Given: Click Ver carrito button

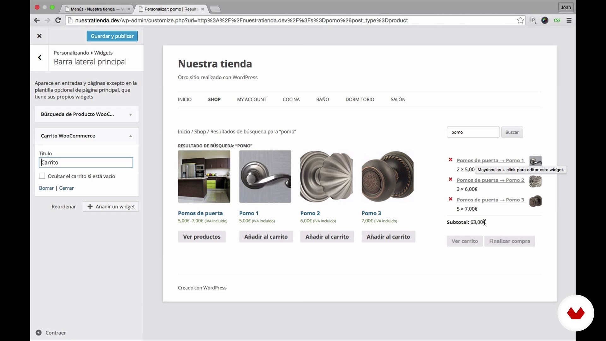Looking at the screenshot, I should coord(465,241).
